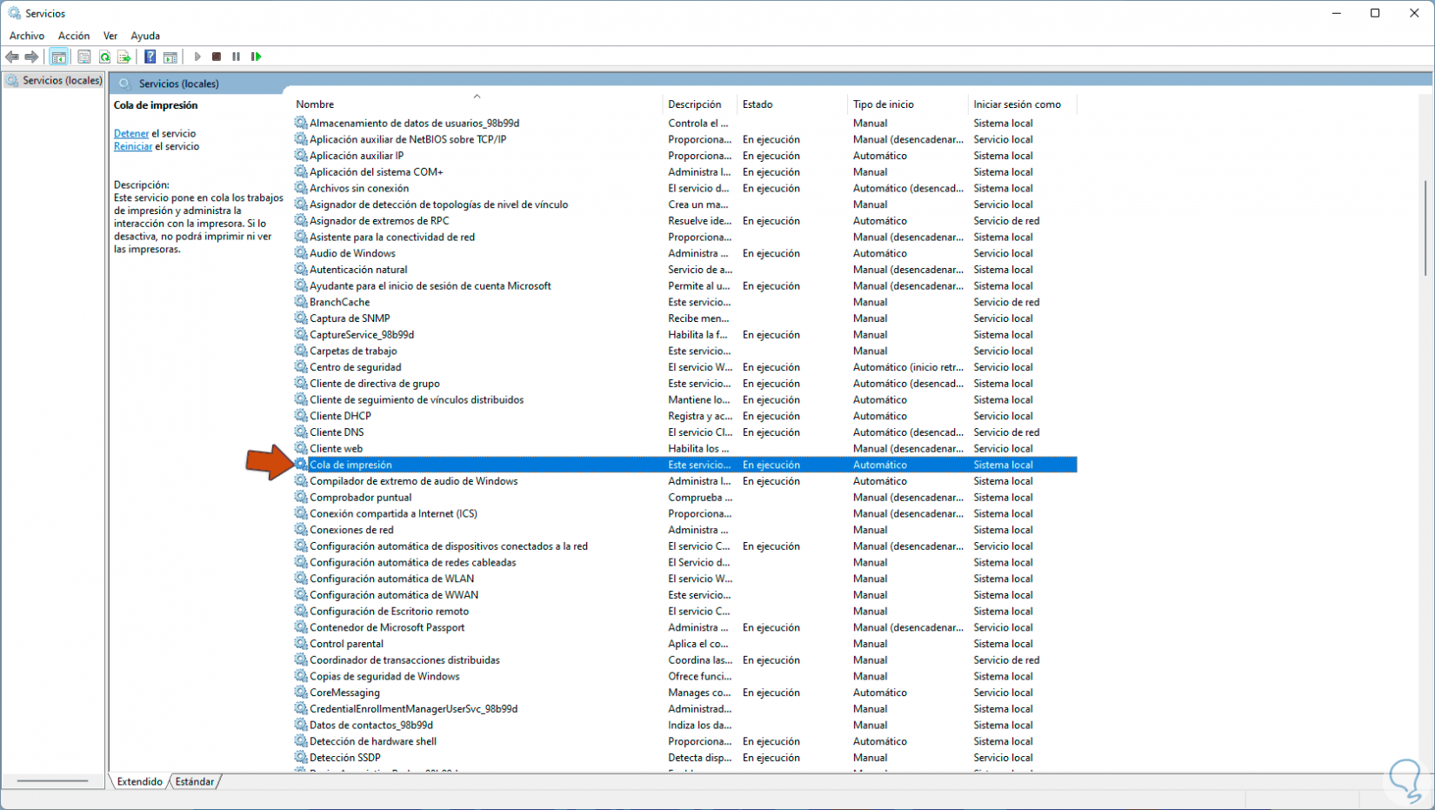Click the gear icon of Carpetas de trabajo
This screenshot has width=1435, height=810.
[301, 351]
